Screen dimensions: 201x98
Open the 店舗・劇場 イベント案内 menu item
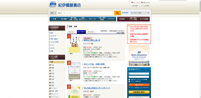133,19
